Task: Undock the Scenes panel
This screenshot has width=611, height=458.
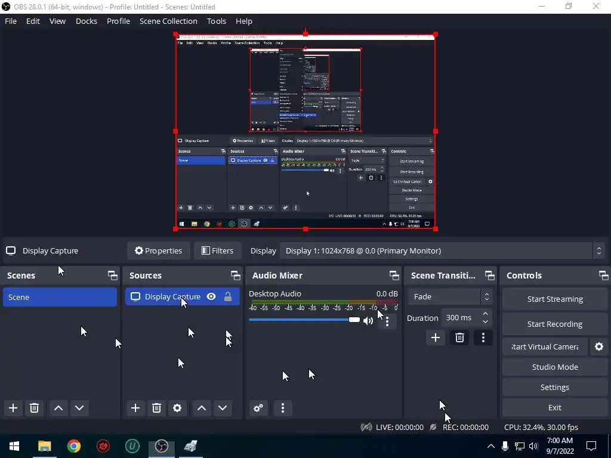Action: (113, 276)
